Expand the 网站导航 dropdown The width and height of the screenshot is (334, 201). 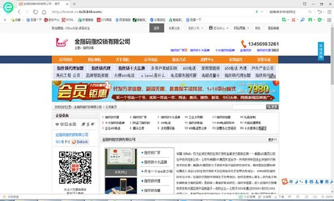(x=242, y=28)
